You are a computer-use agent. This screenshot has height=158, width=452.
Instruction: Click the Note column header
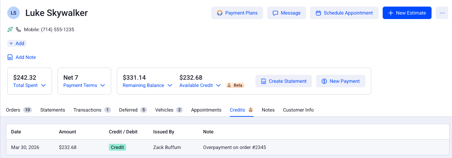(x=208, y=132)
